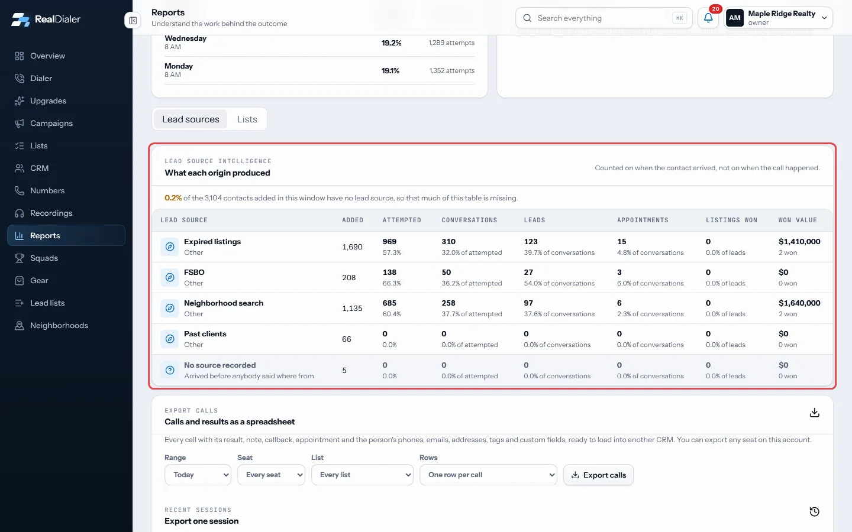This screenshot has height=532, width=852.
Task: Collapse the sidebar with the panel toggle icon
Action: point(133,21)
